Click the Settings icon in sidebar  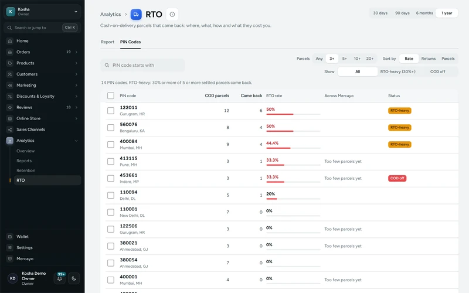pyautogui.click(x=10, y=247)
